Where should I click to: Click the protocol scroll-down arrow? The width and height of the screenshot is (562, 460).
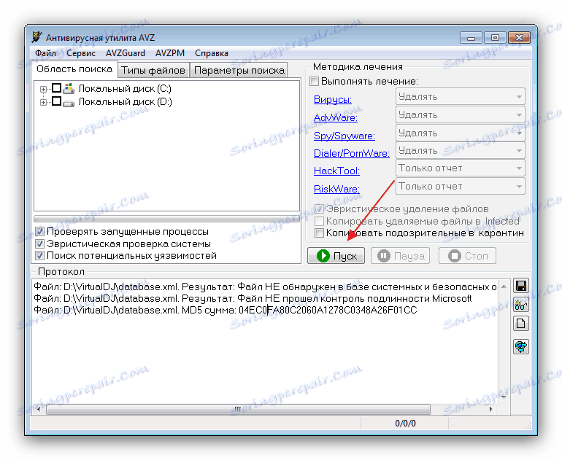pyautogui.click(x=504, y=397)
